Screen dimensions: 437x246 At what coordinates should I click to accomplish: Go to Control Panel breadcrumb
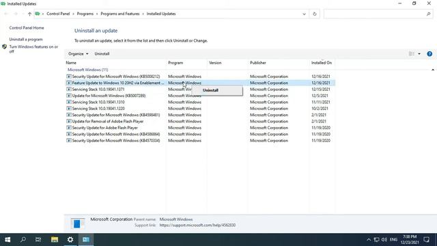(x=58, y=14)
